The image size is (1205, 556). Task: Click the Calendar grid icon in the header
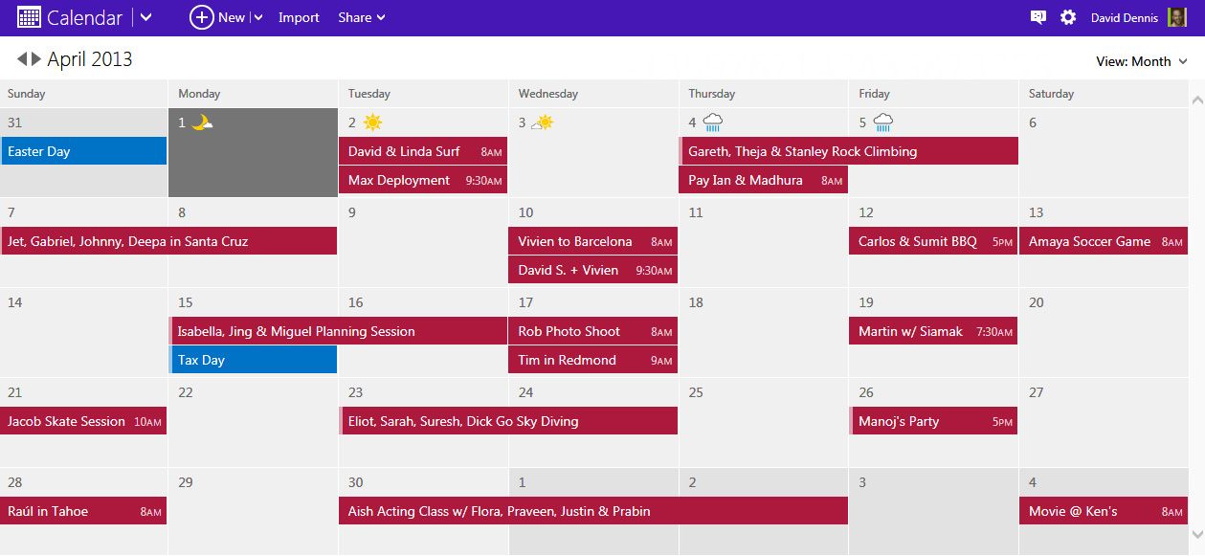click(31, 16)
